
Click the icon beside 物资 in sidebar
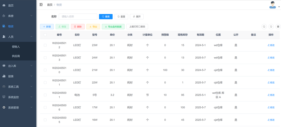(4, 26)
